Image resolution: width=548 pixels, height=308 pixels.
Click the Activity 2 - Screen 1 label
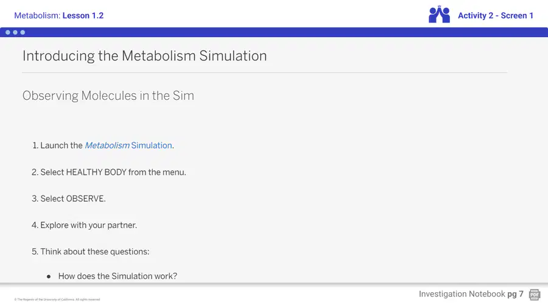tap(496, 15)
